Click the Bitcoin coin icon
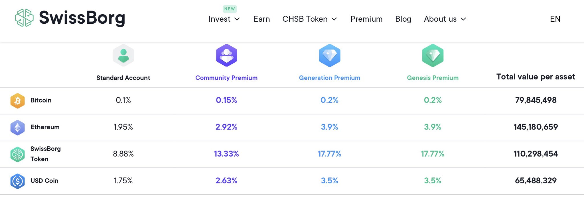 coord(17,101)
